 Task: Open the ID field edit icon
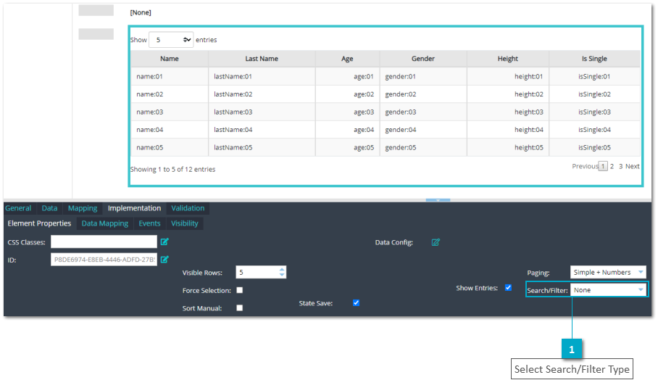[164, 260]
